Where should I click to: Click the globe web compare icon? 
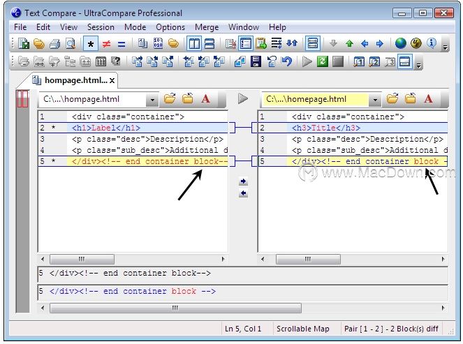(x=401, y=43)
